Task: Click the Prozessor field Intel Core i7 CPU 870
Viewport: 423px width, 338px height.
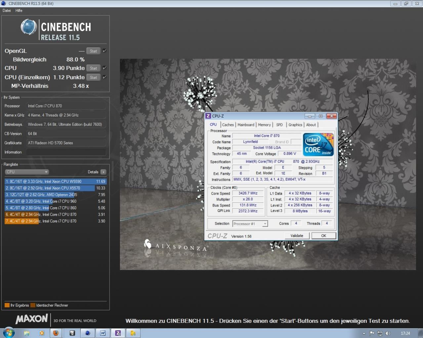Action: pyautogui.click(x=66, y=106)
